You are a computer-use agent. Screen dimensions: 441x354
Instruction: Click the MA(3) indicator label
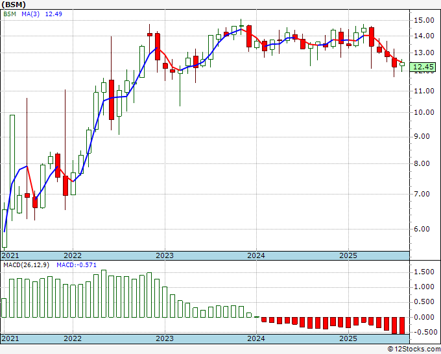[30, 14]
